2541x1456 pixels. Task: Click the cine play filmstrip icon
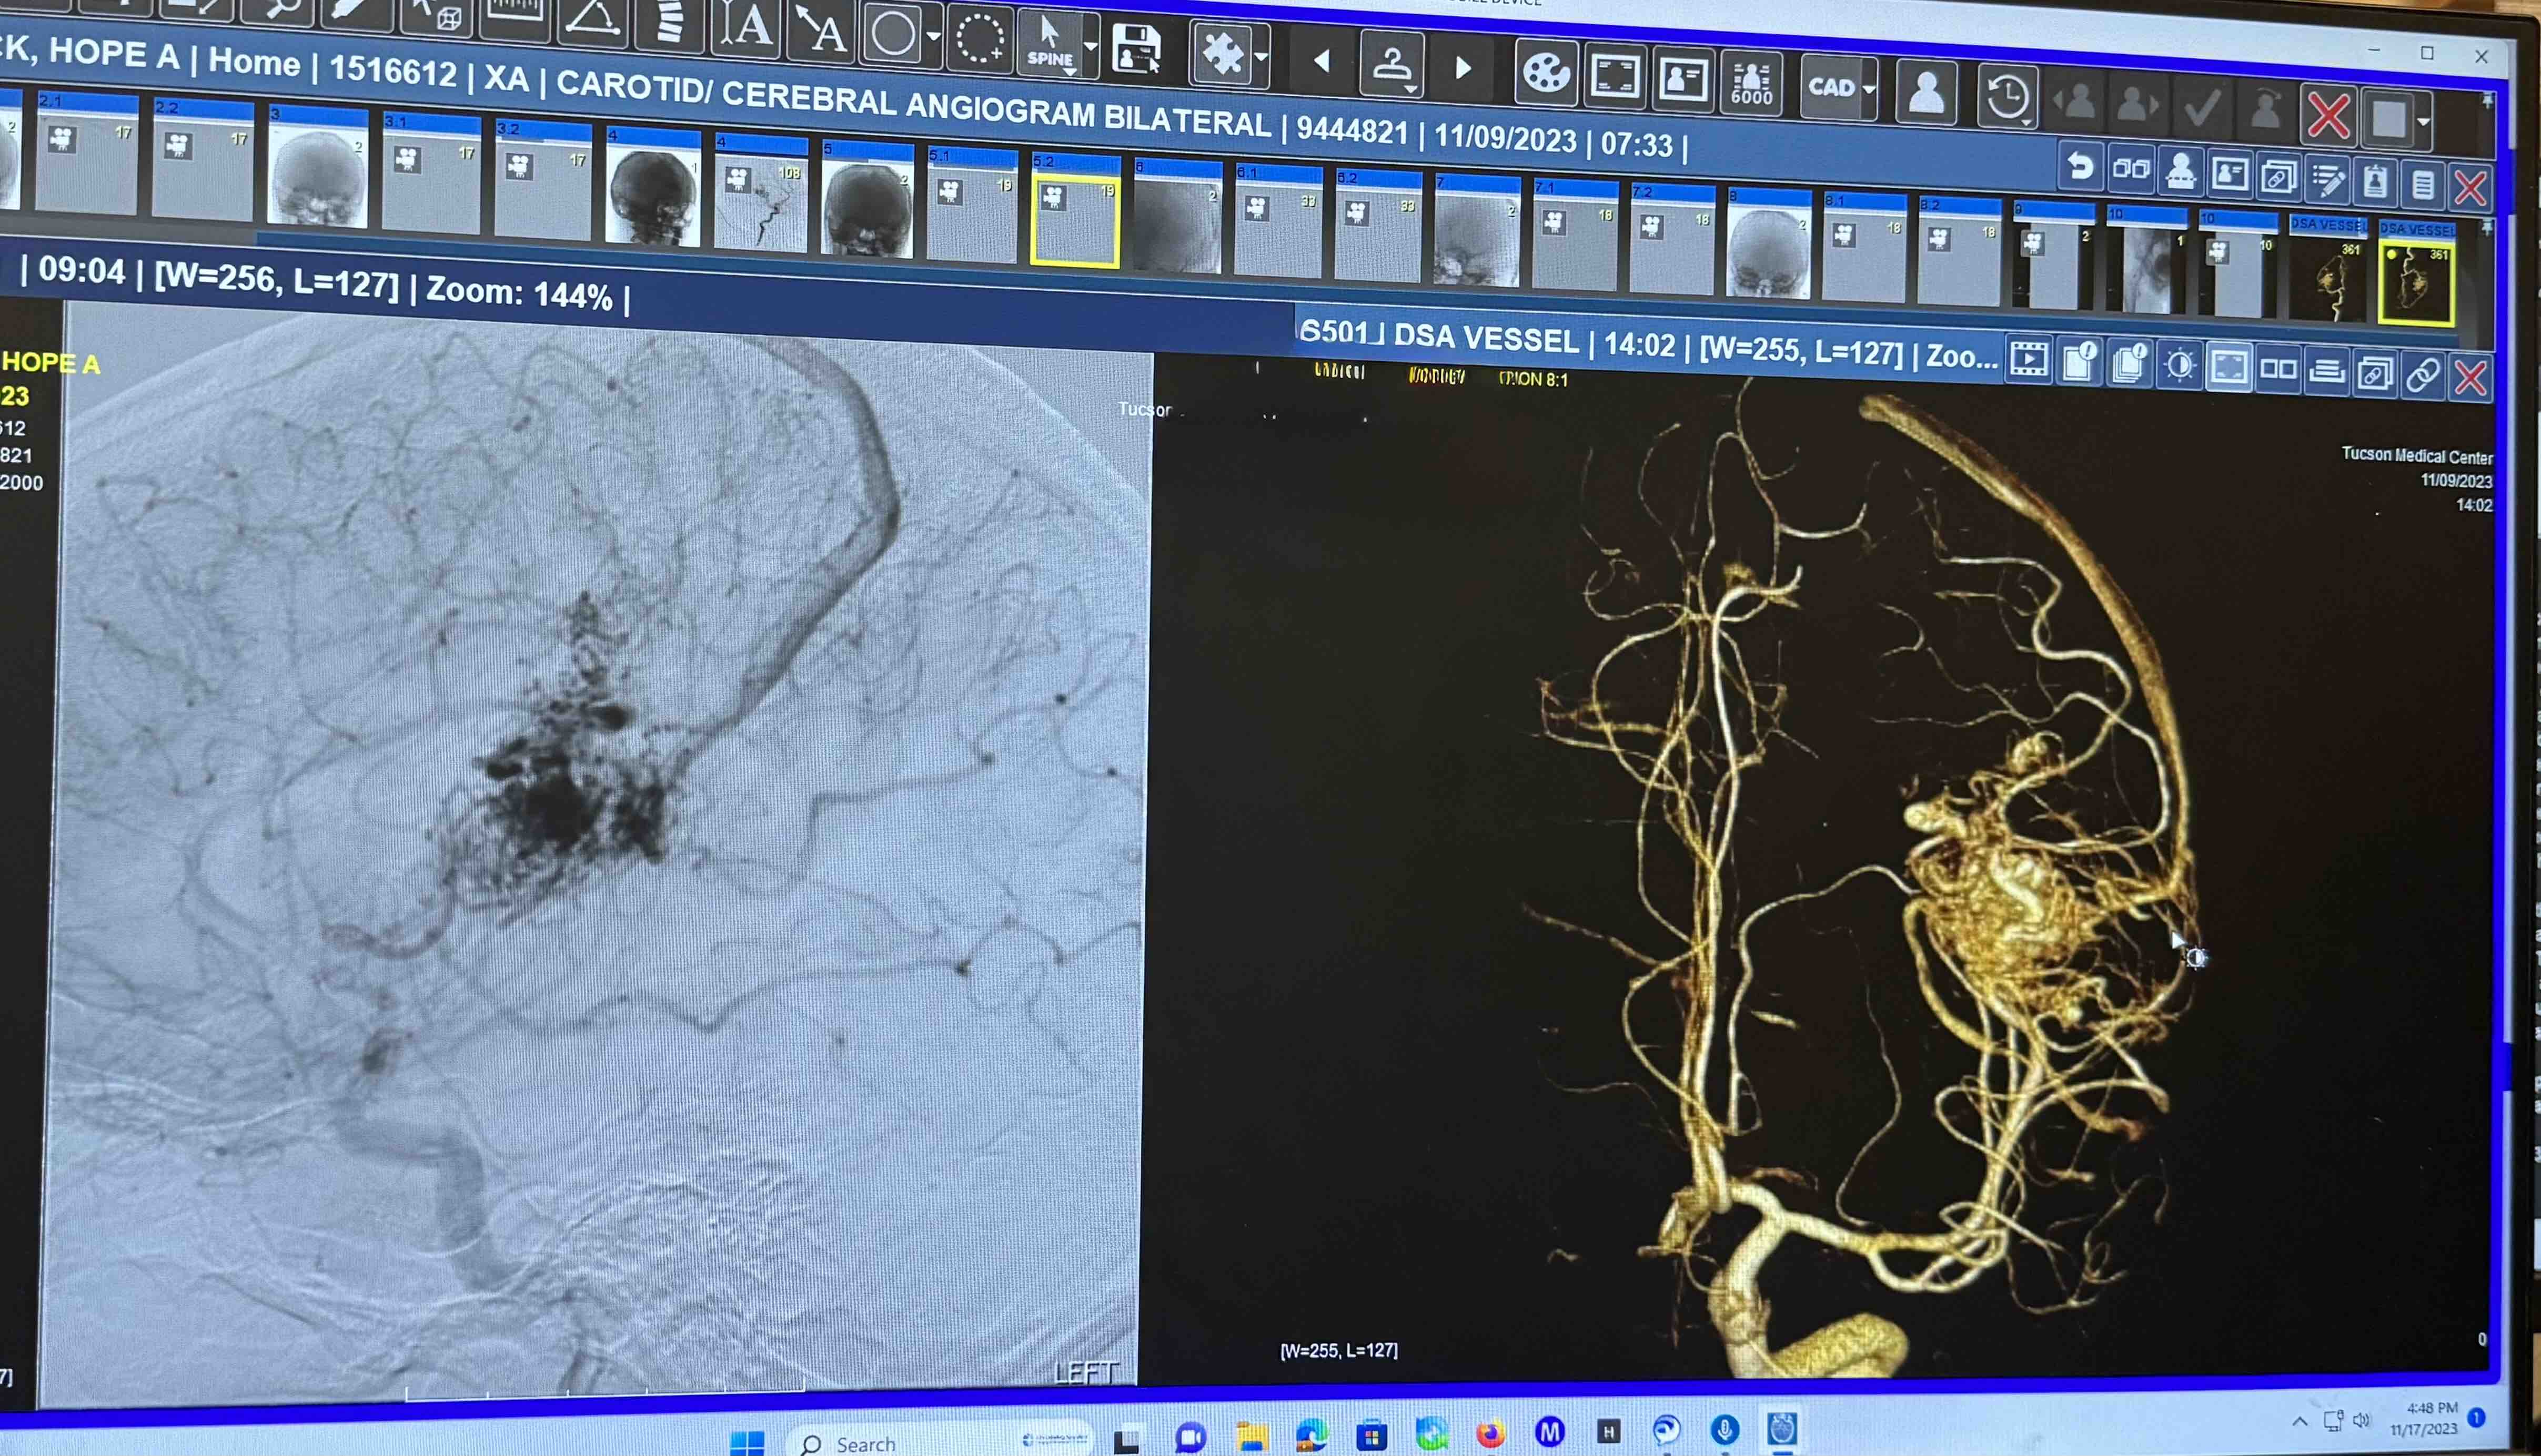click(x=2029, y=360)
